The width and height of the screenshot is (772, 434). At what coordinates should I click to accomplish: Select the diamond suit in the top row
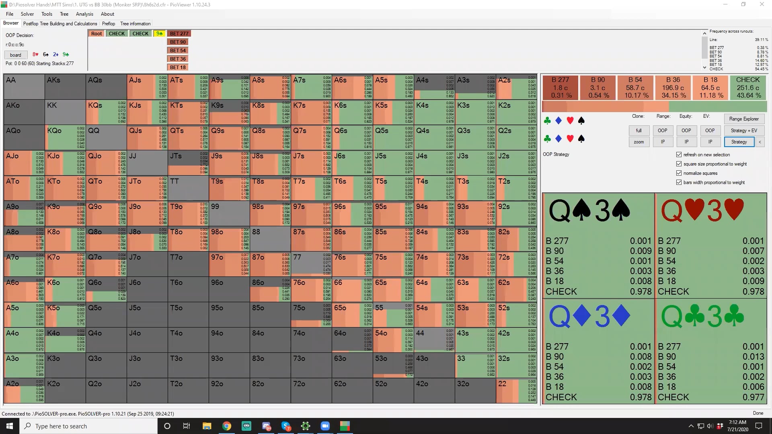[x=558, y=121]
